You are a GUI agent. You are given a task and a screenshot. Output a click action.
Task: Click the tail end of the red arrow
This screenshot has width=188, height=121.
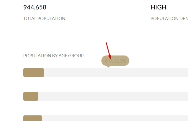coord(106,42)
